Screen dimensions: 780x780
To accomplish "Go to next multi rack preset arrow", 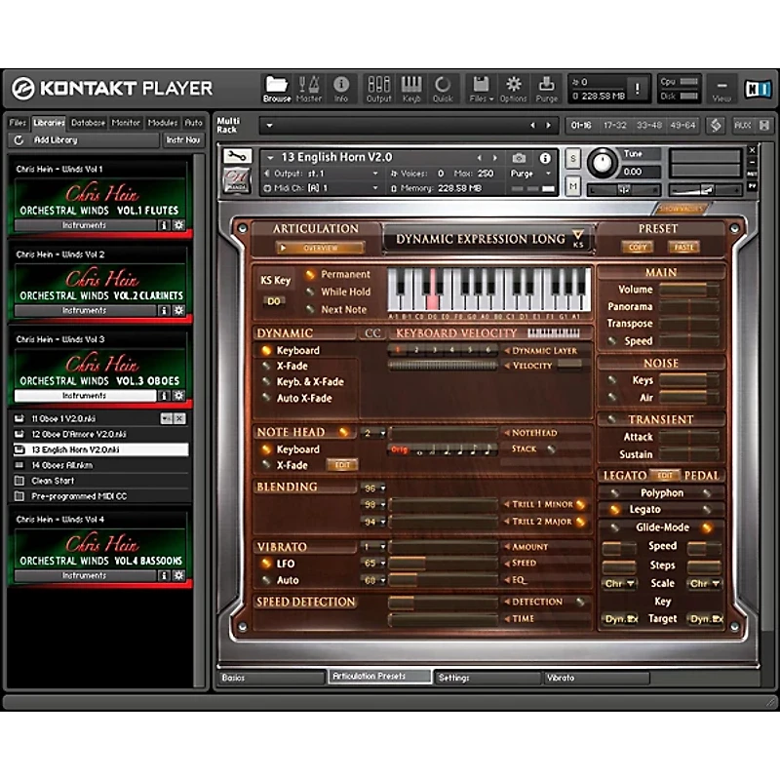I will [x=548, y=126].
